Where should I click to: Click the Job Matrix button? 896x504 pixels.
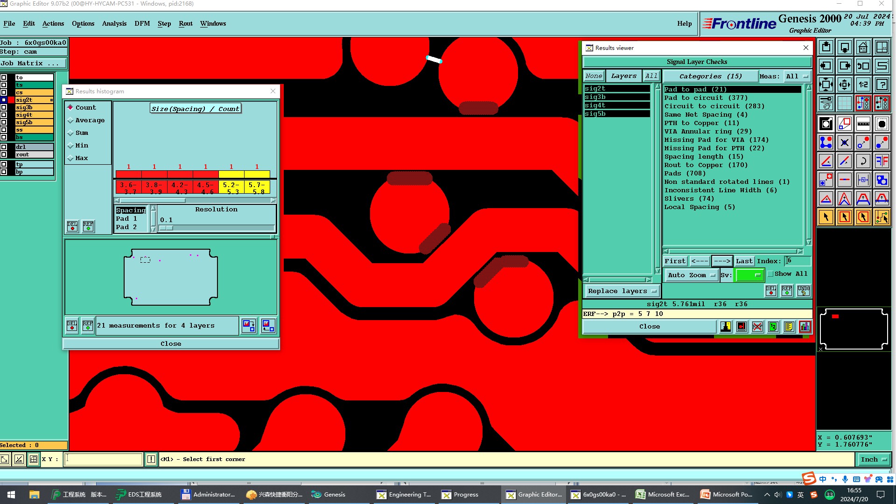coord(33,63)
